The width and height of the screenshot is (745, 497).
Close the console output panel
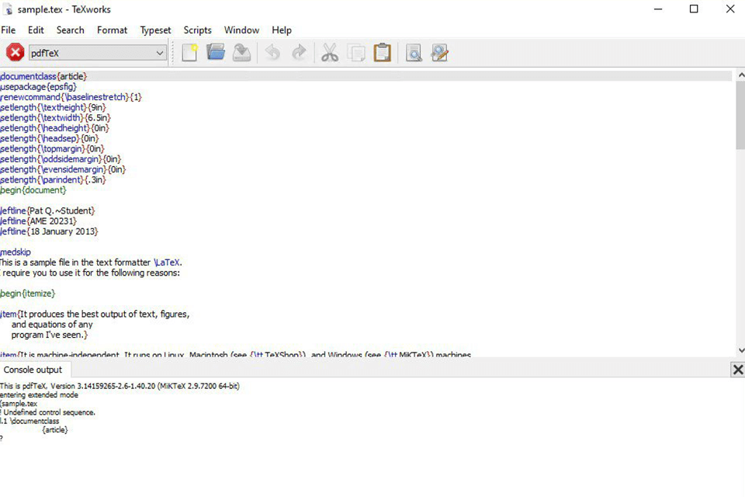pyautogui.click(x=738, y=370)
